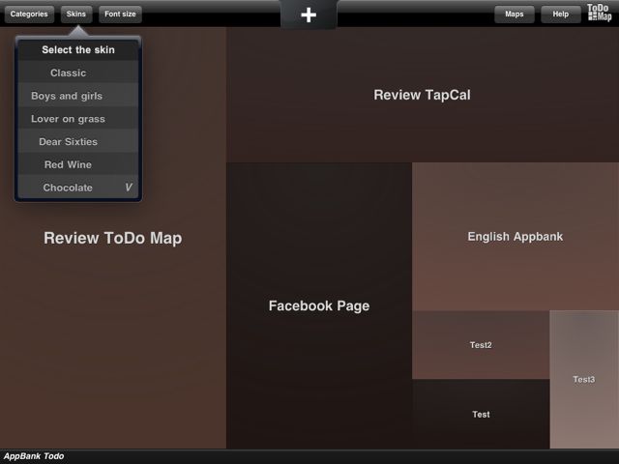The image size is (619, 464).
Task: Open the Font size options
Action: point(120,14)
